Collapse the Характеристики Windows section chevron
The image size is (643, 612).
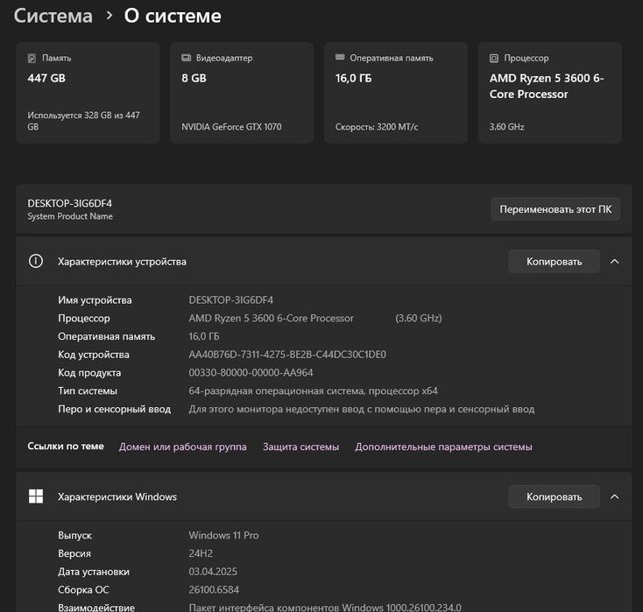coord(614,496)
